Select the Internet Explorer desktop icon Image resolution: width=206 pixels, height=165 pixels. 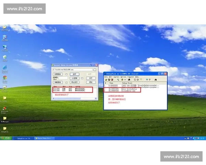(x=5, y=69)
